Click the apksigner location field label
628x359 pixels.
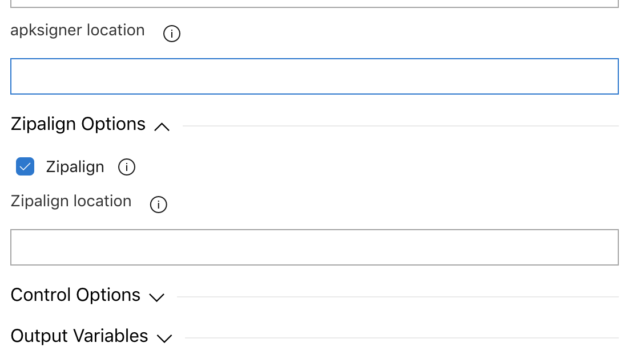78,30
